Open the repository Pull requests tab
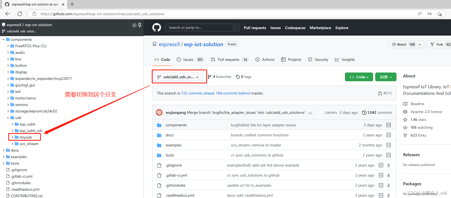This screenshot has width=451, height=198. 230,59
